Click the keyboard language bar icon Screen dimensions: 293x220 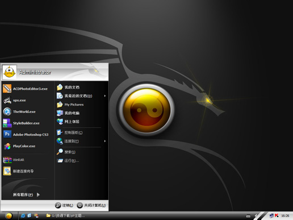click(248, 216)
